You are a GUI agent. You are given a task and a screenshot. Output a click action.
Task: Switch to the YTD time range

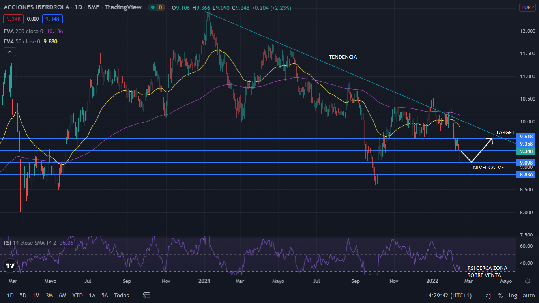[x=77, y=295]
